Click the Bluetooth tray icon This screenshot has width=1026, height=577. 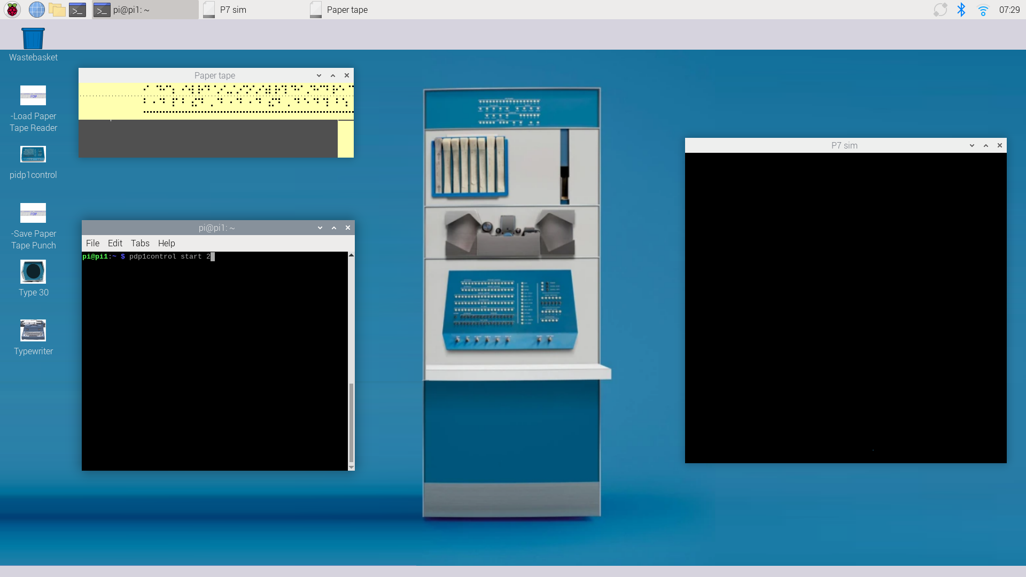click(x=961, y=10)
